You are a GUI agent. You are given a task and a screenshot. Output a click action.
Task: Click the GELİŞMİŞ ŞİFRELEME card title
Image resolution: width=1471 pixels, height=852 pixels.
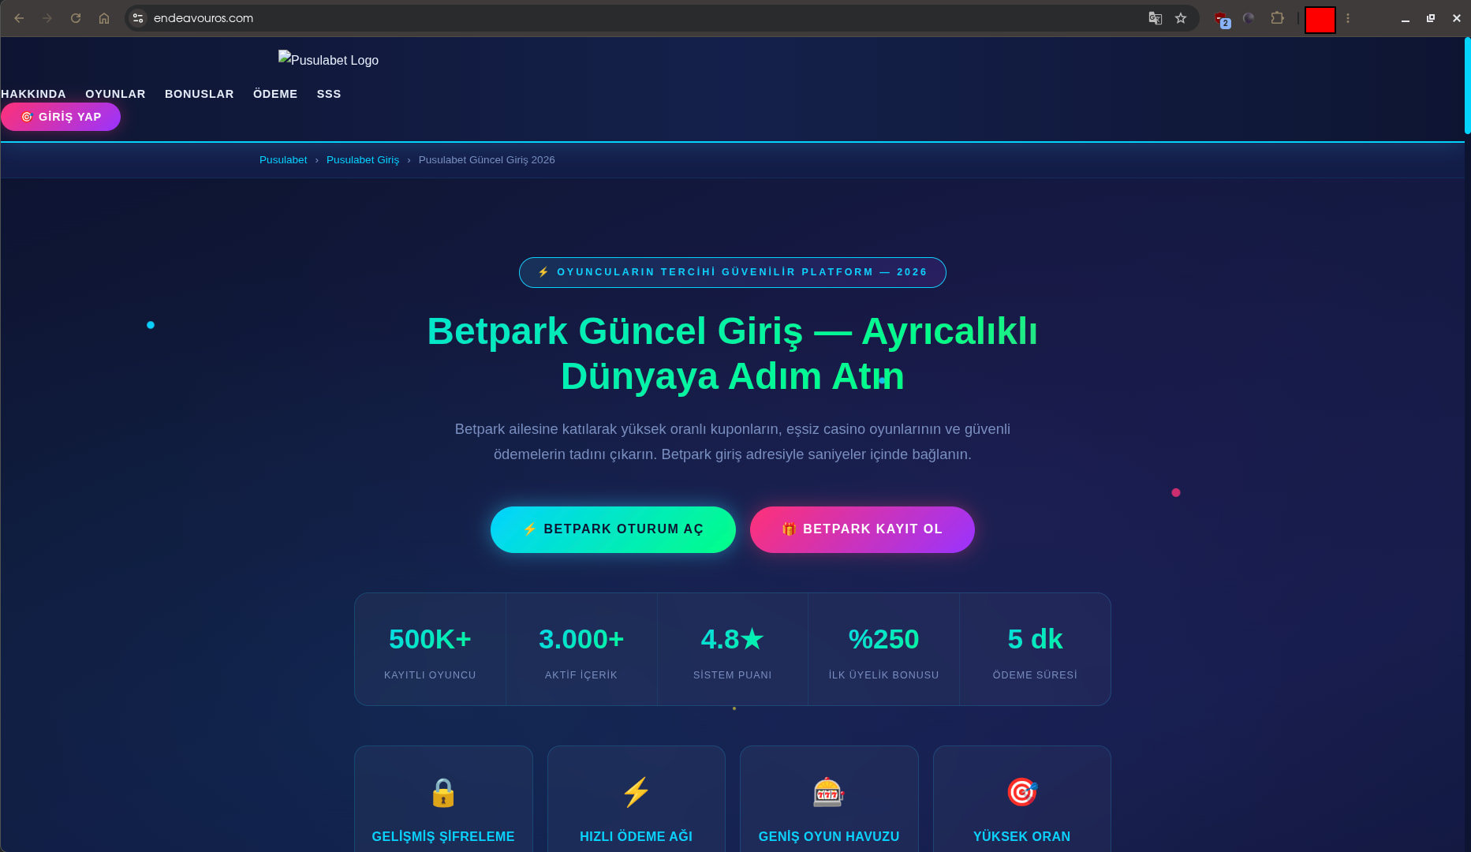point(443,836)
